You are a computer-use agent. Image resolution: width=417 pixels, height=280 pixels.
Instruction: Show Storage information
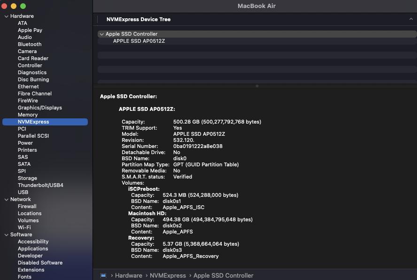[27, 179]
